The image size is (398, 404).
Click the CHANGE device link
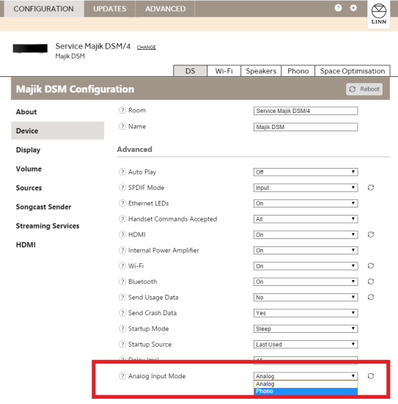[x=147, y=47]
